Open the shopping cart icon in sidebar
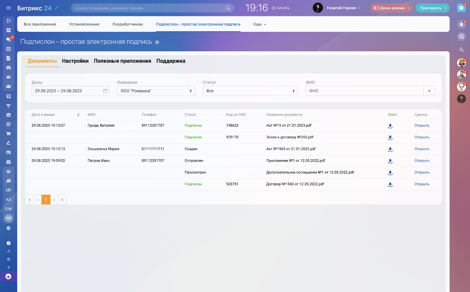Image resolution: width=470 pixels, height=292 pixels. [x=9, y=134]
